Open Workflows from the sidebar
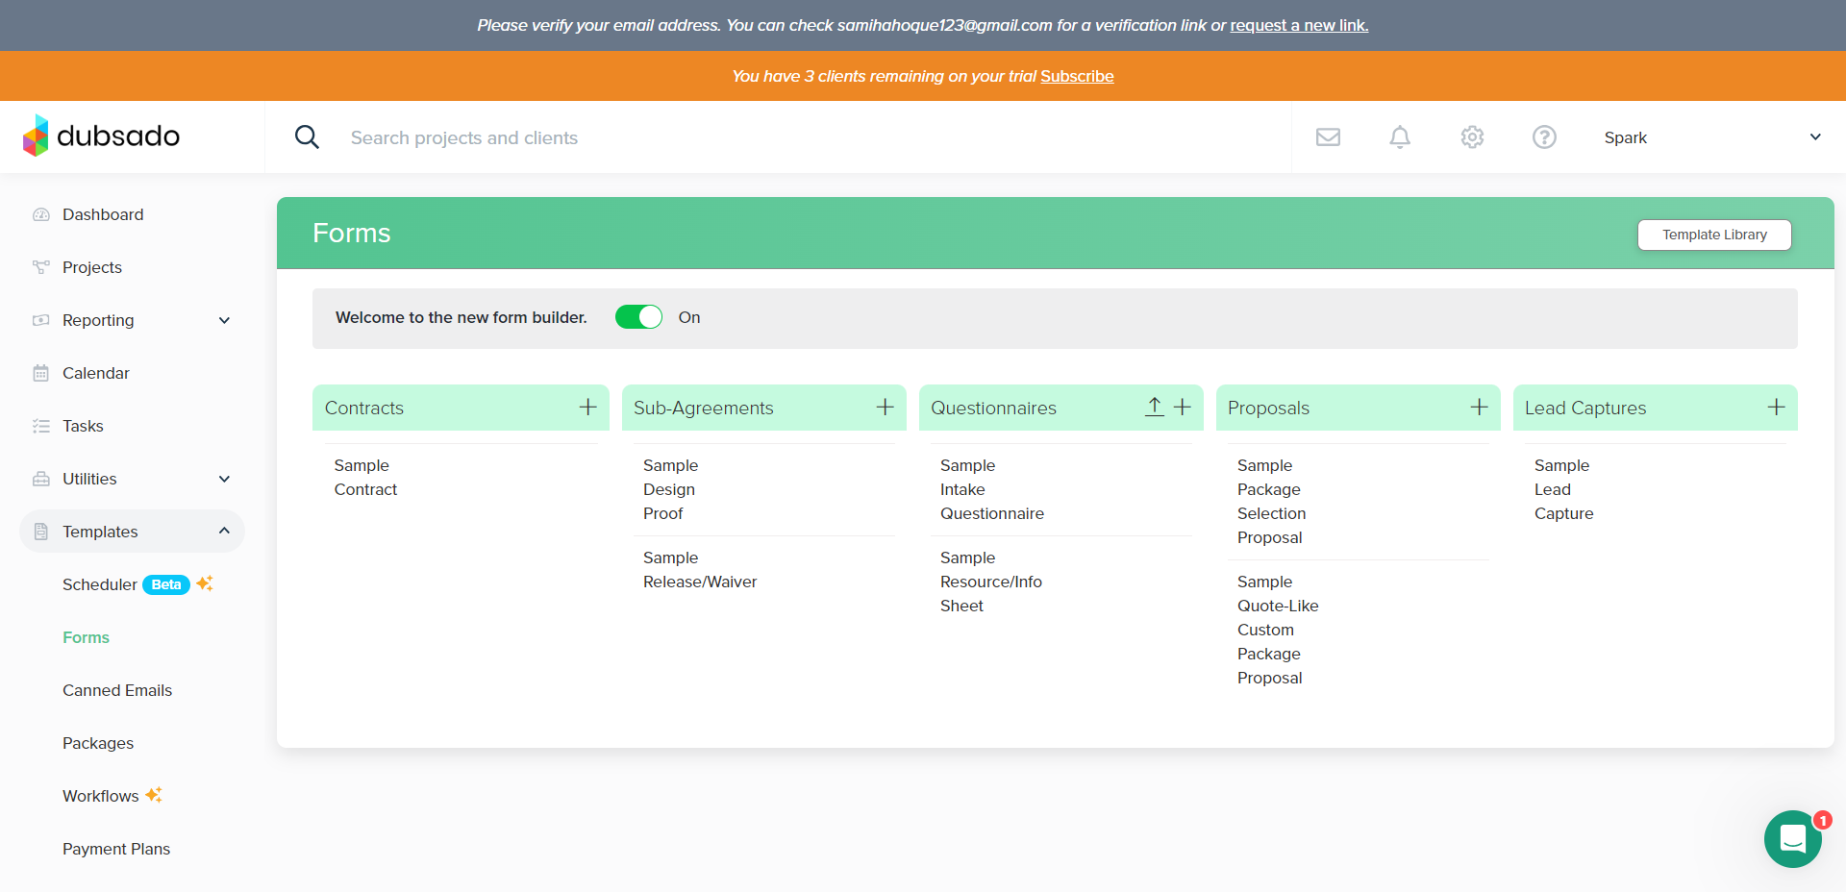The image size is (1846, 892). [x=101, y=796]
